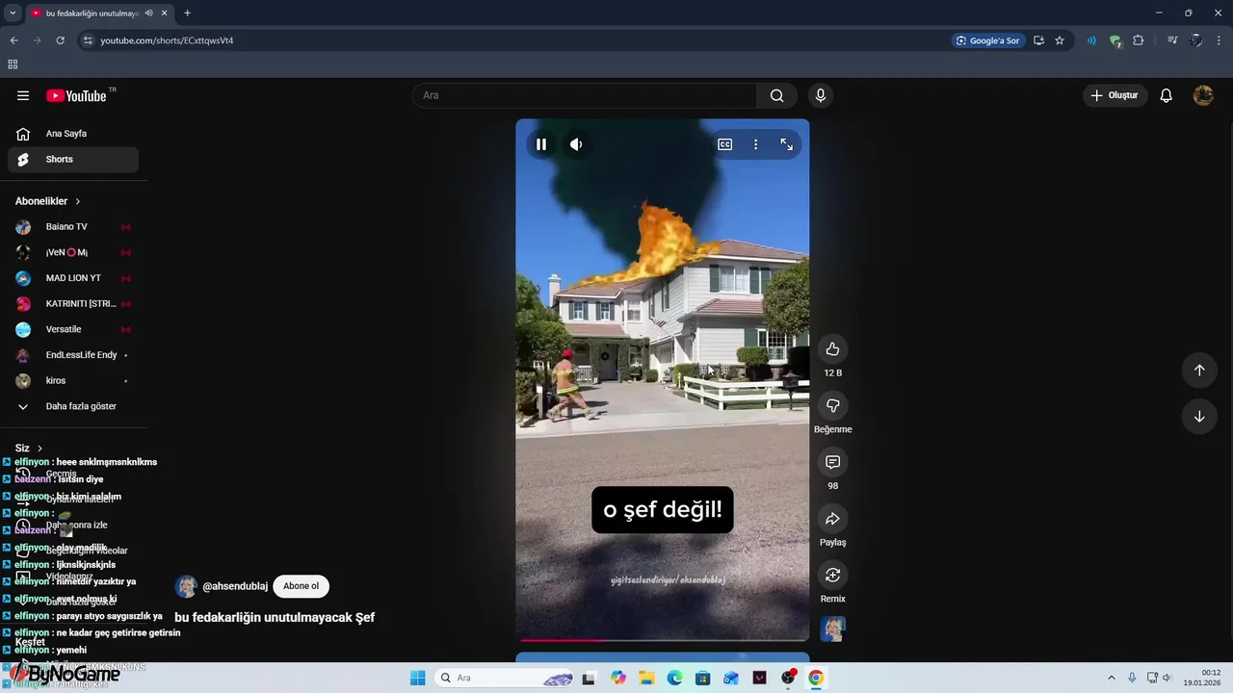The image size is (1233, 693).
Task: Open the blue sound-wave extension icon
Action: [x=1091, y=40]
